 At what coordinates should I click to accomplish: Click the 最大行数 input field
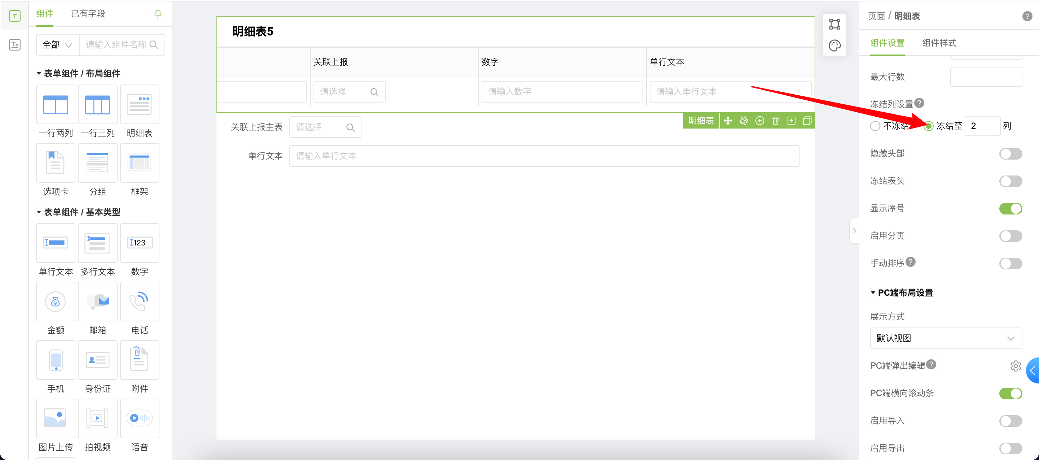[986, 77]
